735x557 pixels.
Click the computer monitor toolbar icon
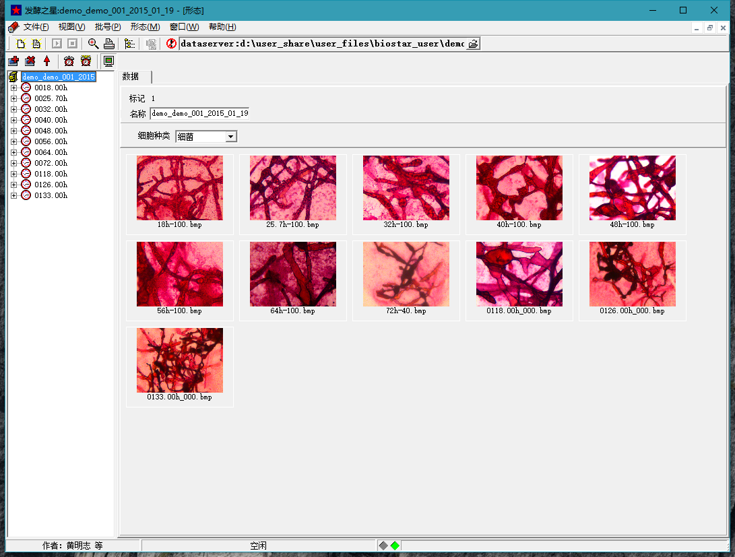coord(108,61)
